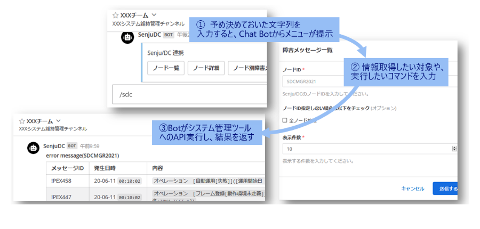This screenshot has width=480, height=229.
Task: Click the error message(SDCMGR2021) text
Action: point(82,156)
